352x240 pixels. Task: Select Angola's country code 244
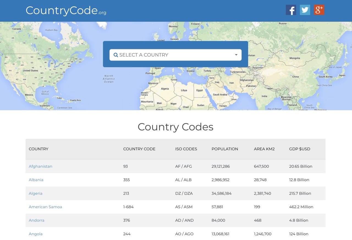127,234
